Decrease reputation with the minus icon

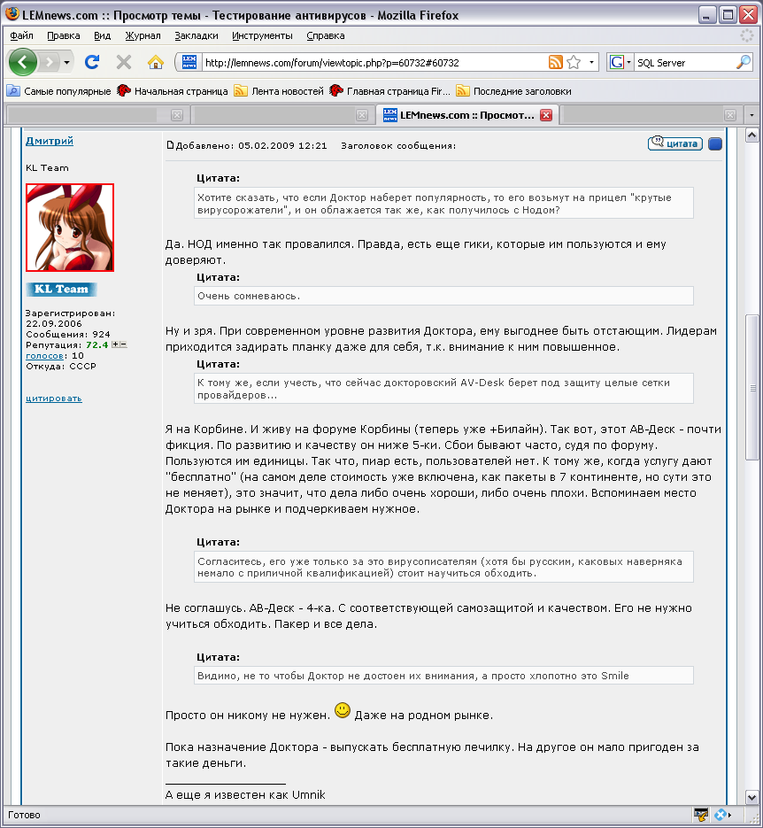(123, 344)
